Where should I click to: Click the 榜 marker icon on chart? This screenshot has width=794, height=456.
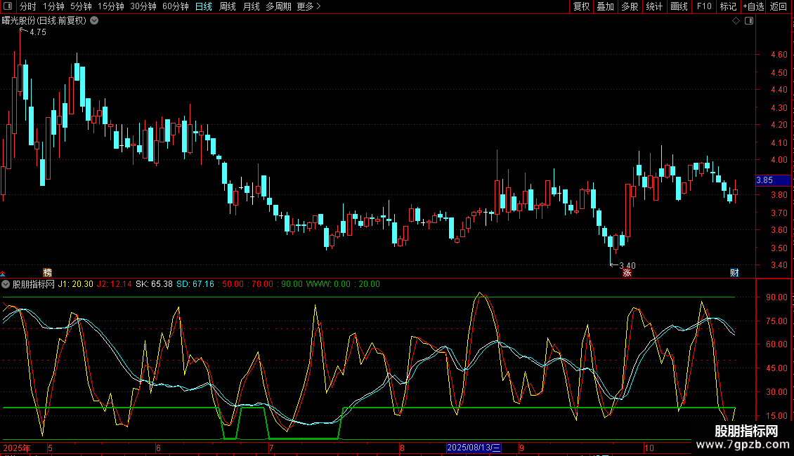pyautogui.click(x=48, y=273)
